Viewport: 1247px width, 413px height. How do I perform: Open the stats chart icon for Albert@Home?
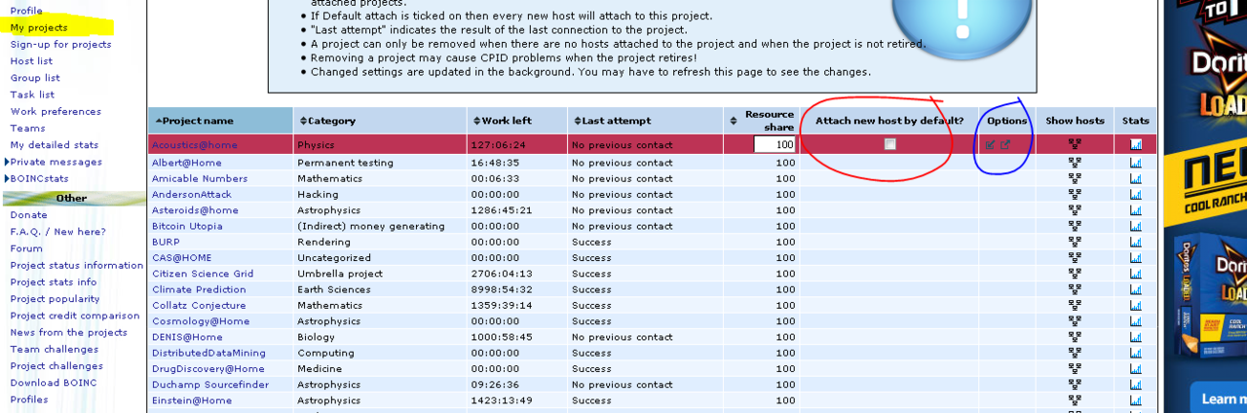pos(1135,163)
